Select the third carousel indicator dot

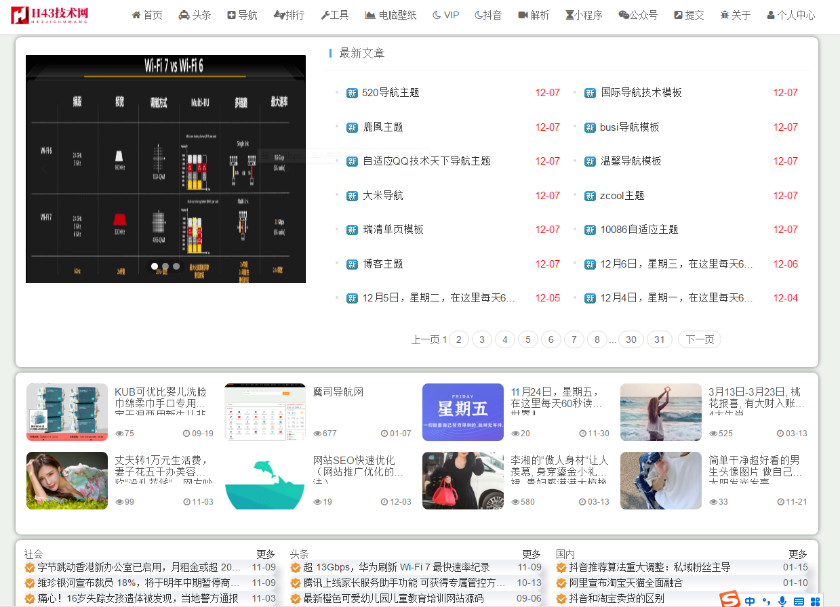pyautogui.click(x=176, y=266)
